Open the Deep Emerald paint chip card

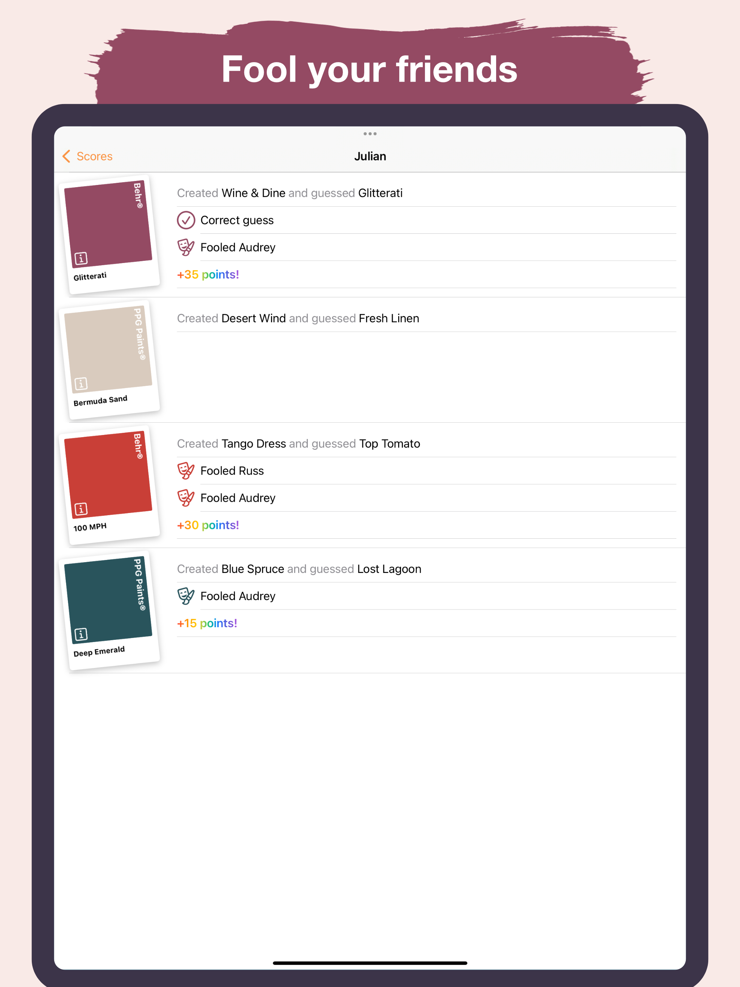click(x=109, y=611)
